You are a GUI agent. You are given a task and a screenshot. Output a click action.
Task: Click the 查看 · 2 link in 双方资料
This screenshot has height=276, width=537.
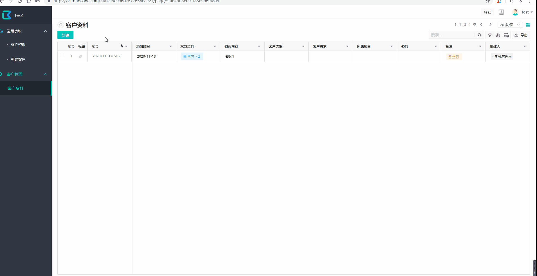tap(192, 56)
